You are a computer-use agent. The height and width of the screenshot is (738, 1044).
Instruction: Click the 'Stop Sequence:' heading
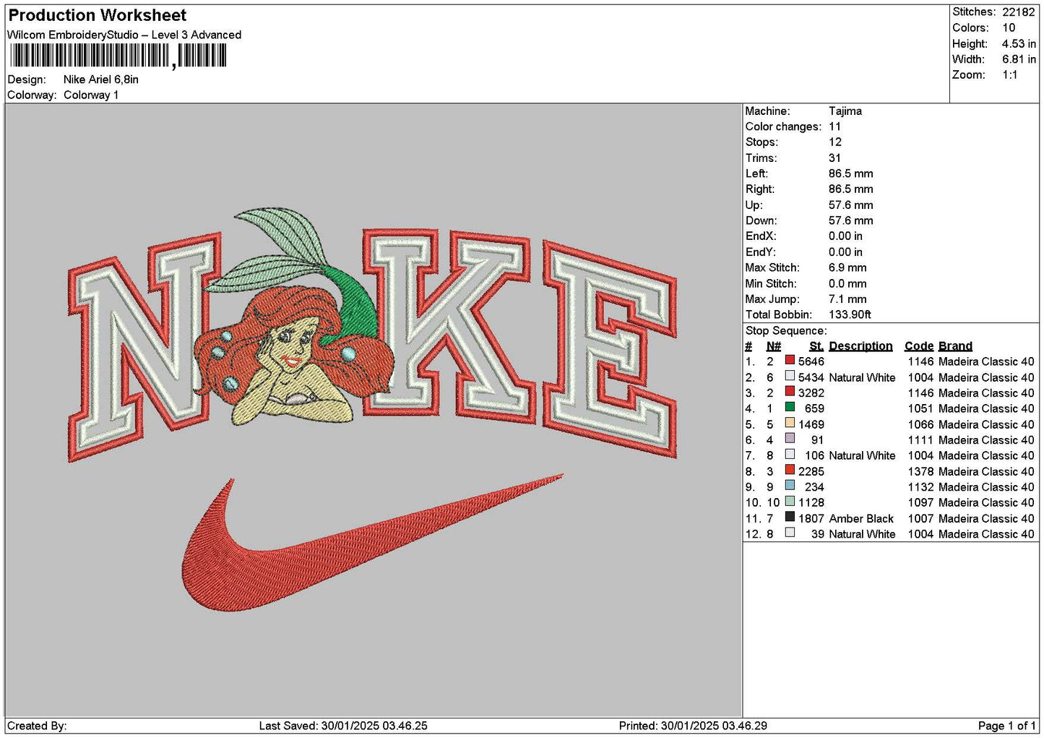point(786,331)
